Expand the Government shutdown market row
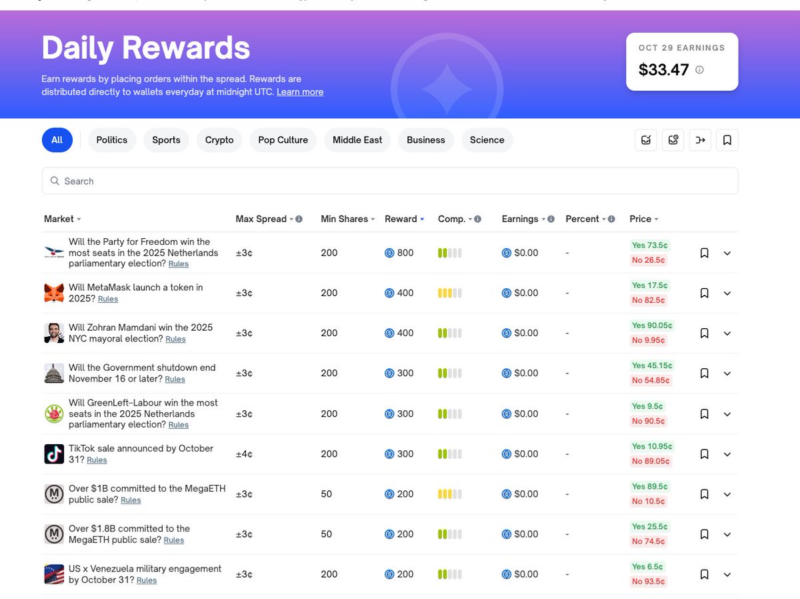Viewport: 800px width, 599px height. coord(727,374)
